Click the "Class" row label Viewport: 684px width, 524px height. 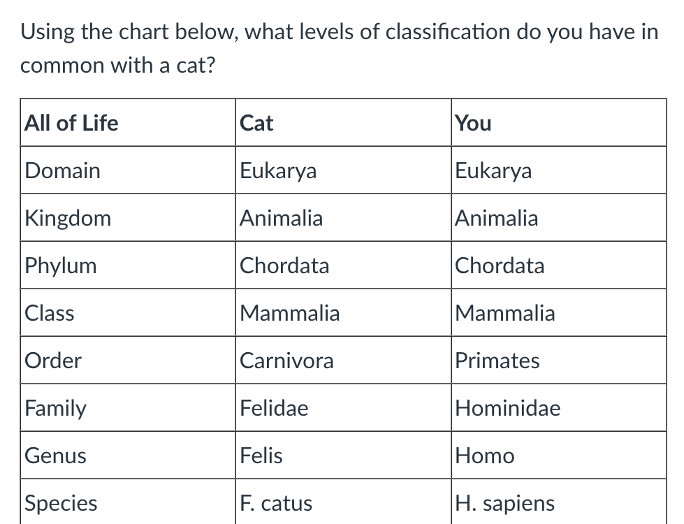50,314
